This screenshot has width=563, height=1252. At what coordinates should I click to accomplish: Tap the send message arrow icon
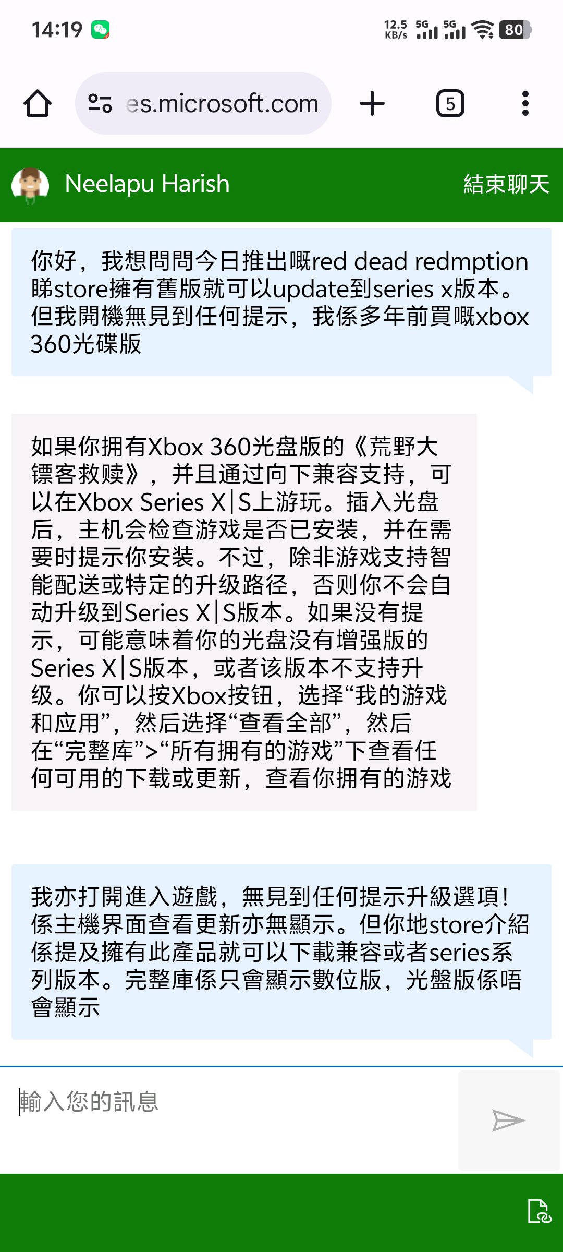click(x=509, y=1120)
